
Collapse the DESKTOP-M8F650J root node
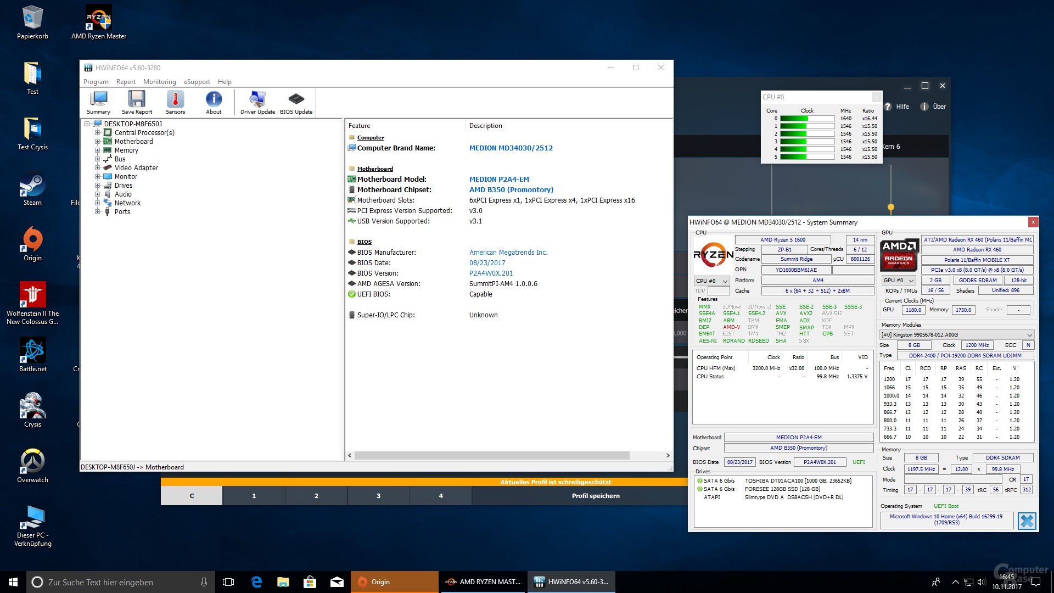pyautogui.click(x=87, y=124)
